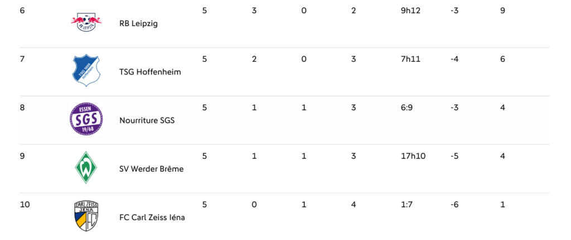Click the purple SGS Essen logo
Screen dimensions: 571x240
pyautogui.click(x=86, y=119)
